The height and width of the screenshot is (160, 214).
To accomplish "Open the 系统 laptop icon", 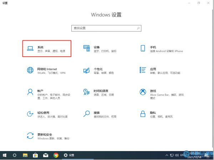I will [x=30, y=48].
